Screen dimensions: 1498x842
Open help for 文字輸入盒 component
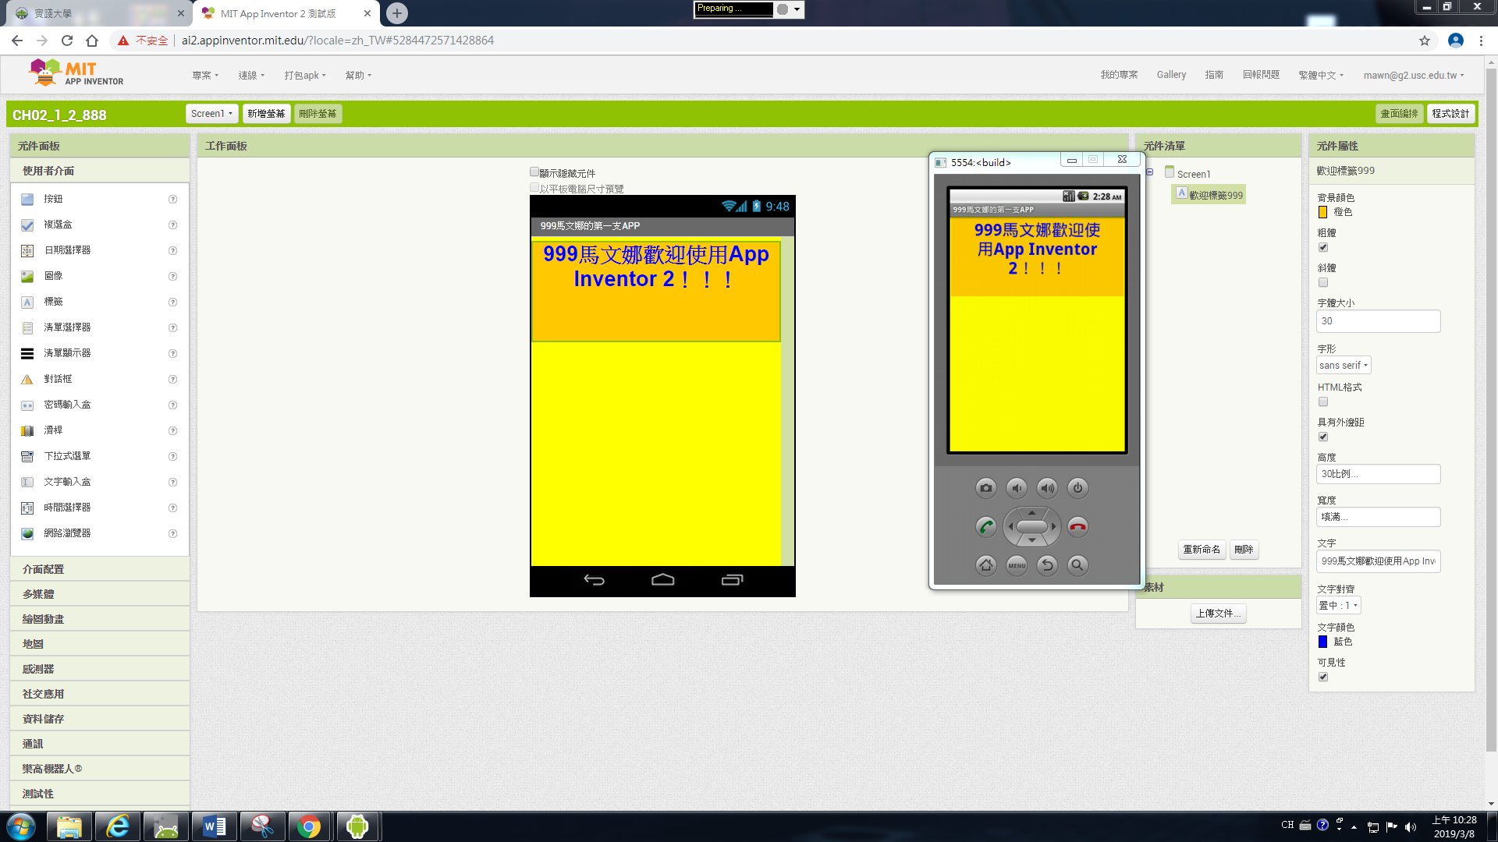[173, 483]
